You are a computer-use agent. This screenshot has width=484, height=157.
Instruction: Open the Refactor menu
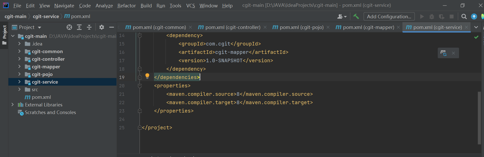pyautogui.click(x=126, y=6)
